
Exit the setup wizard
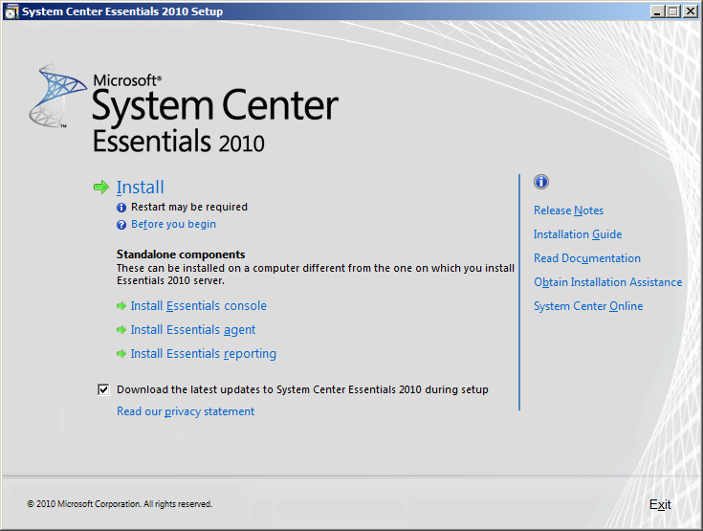pyautogui.click(x=660, y=504)
